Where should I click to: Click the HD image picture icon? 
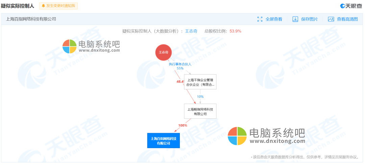point(331,19)
